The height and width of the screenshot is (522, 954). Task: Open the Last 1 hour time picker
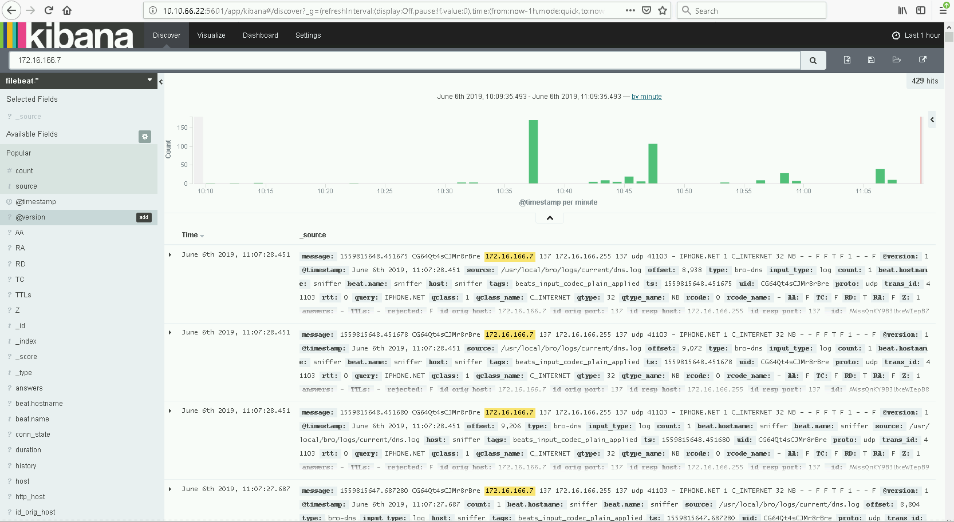coord(916,35)
